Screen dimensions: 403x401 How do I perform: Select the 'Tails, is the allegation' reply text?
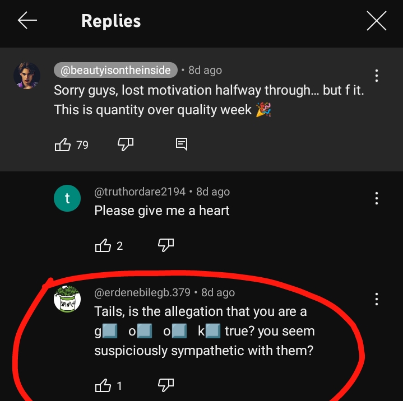(x=205, y=331)
